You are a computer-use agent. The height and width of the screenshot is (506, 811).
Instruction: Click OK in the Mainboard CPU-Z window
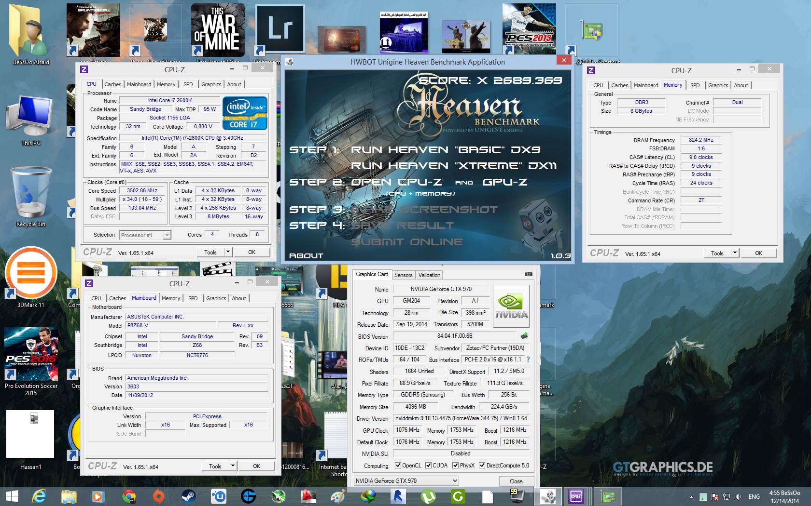pos(256,466)
